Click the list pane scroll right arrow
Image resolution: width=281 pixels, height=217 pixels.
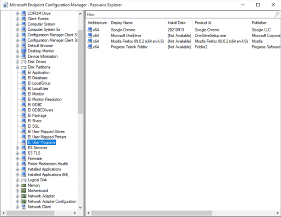point(277,213)
